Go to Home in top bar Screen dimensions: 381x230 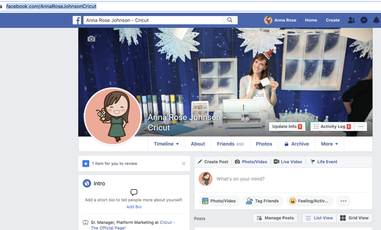pyautogui.click(x=311, y=20)
